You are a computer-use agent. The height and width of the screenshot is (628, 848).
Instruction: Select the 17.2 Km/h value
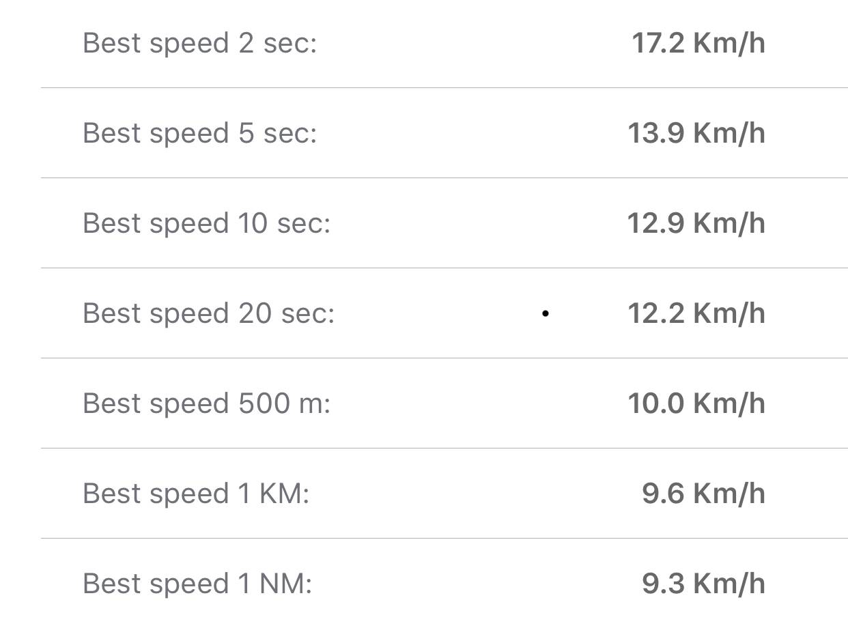click(698, 44)
